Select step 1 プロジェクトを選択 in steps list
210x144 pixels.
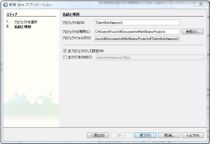[25, 22]
